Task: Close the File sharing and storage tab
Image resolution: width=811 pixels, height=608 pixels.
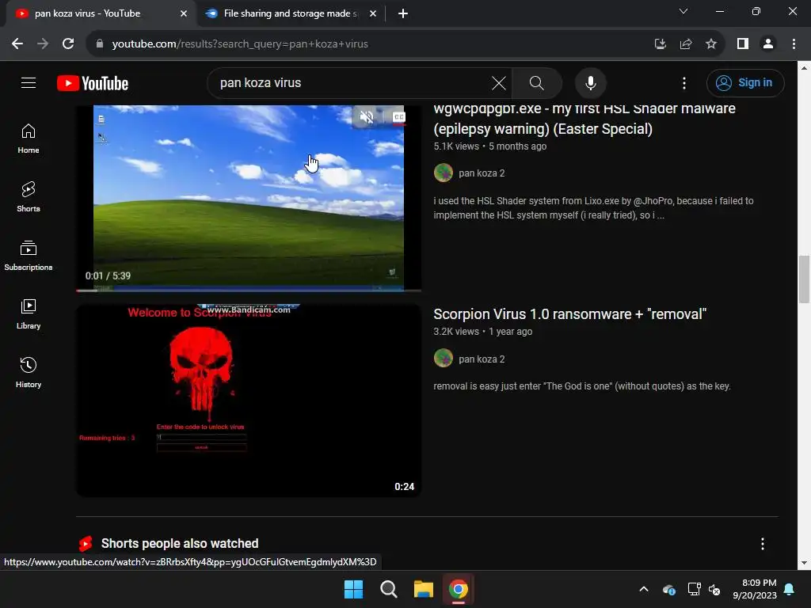Action: (x=372, y=13)
